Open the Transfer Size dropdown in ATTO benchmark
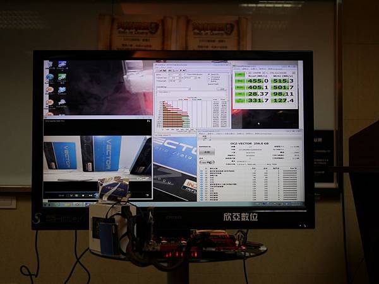Viewport: 379px width, 284px height. (175, 78)
